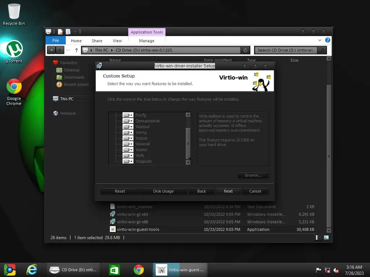370x277 pixels.
Task: Switch Explorer to large icons view
Action: coord(326,237)
